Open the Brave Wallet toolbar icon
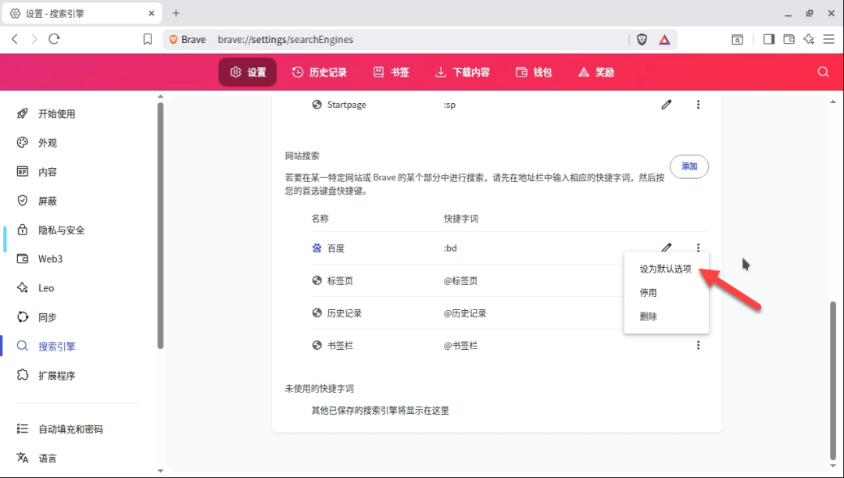Viewport: 844px width, 478px height. (x=789, y=39)
